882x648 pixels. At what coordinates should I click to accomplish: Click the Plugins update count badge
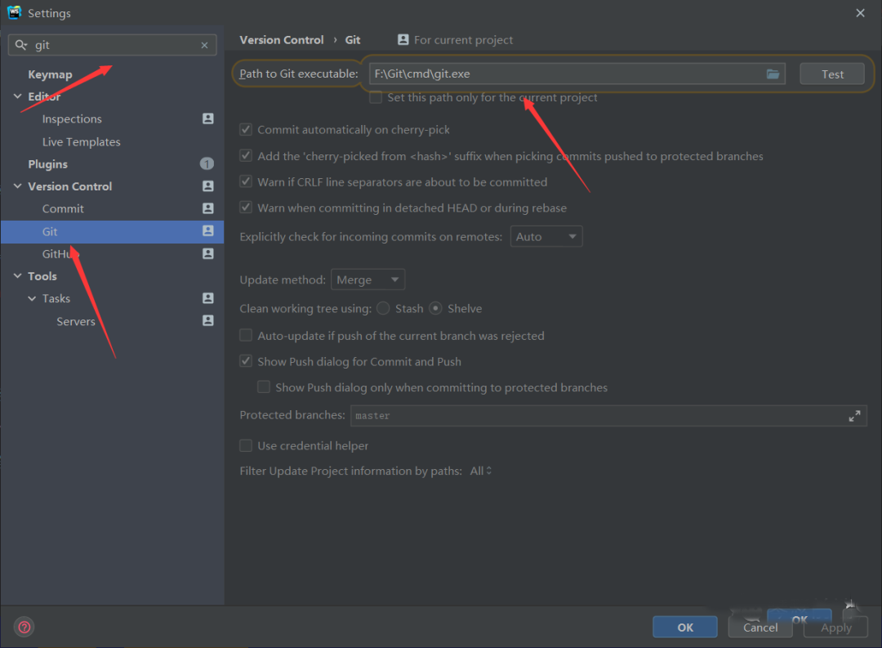click(x=207, y=163)
